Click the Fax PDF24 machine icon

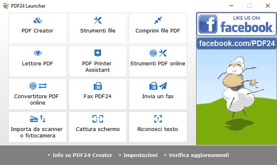(98, 86)
